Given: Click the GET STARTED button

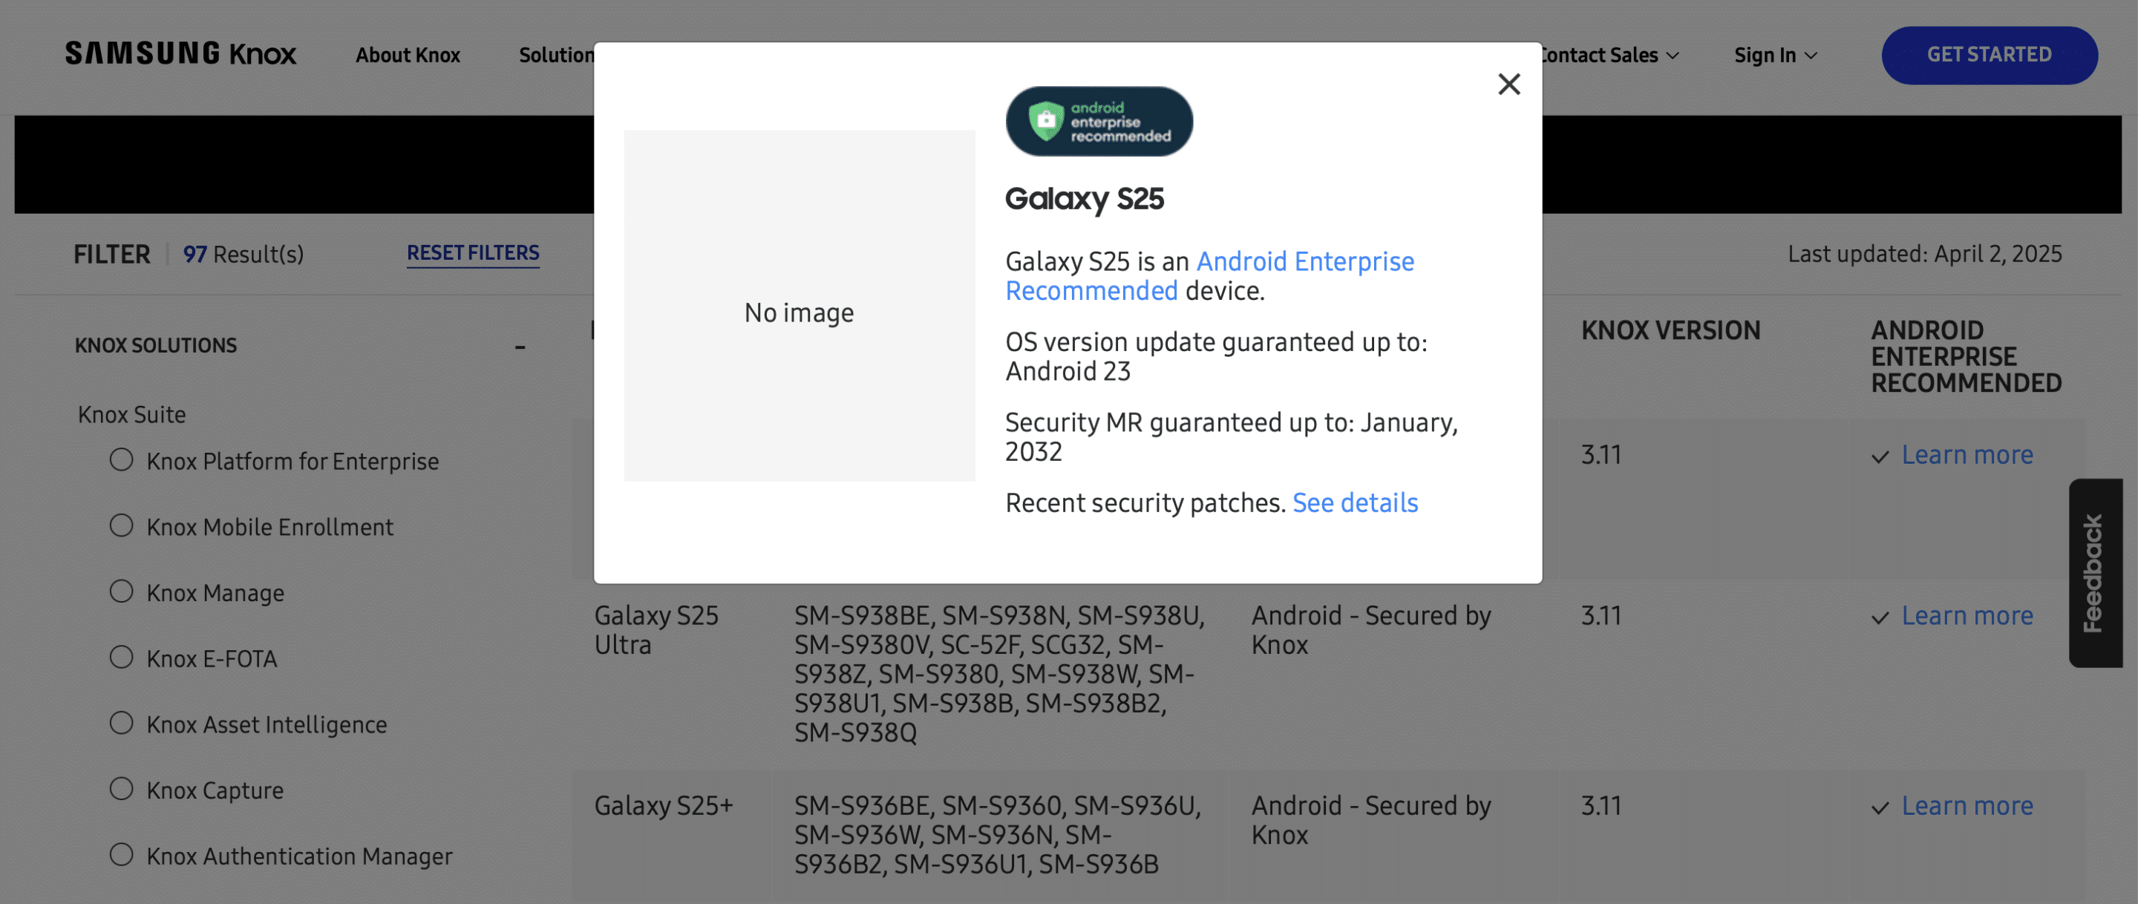Looking at the screenshot, I should click(1990, 55).
